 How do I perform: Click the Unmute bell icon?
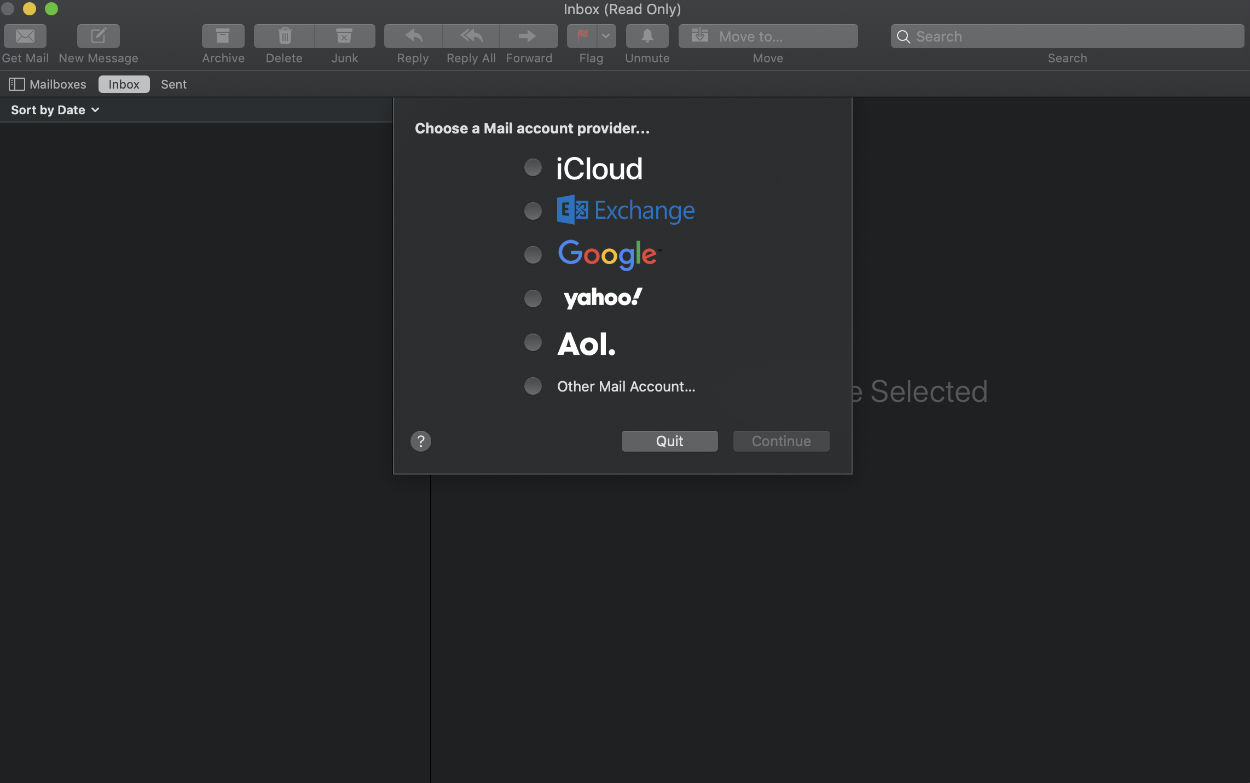coord(647,36)
